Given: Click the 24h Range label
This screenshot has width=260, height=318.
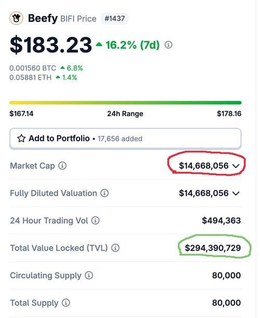Looking at the screenshot, I should [x=125, y=113].
